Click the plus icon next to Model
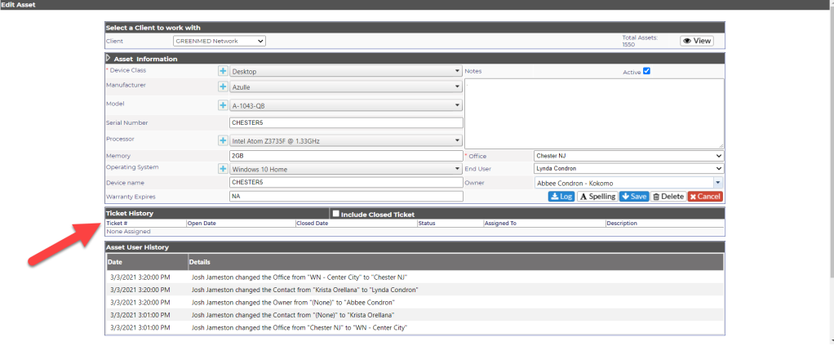 (223, 105)
